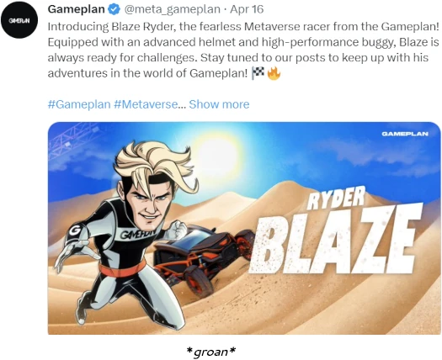Open the Blaze Ryder image
Viewport: 442px width, 360px height.
(x=244, y=228)
